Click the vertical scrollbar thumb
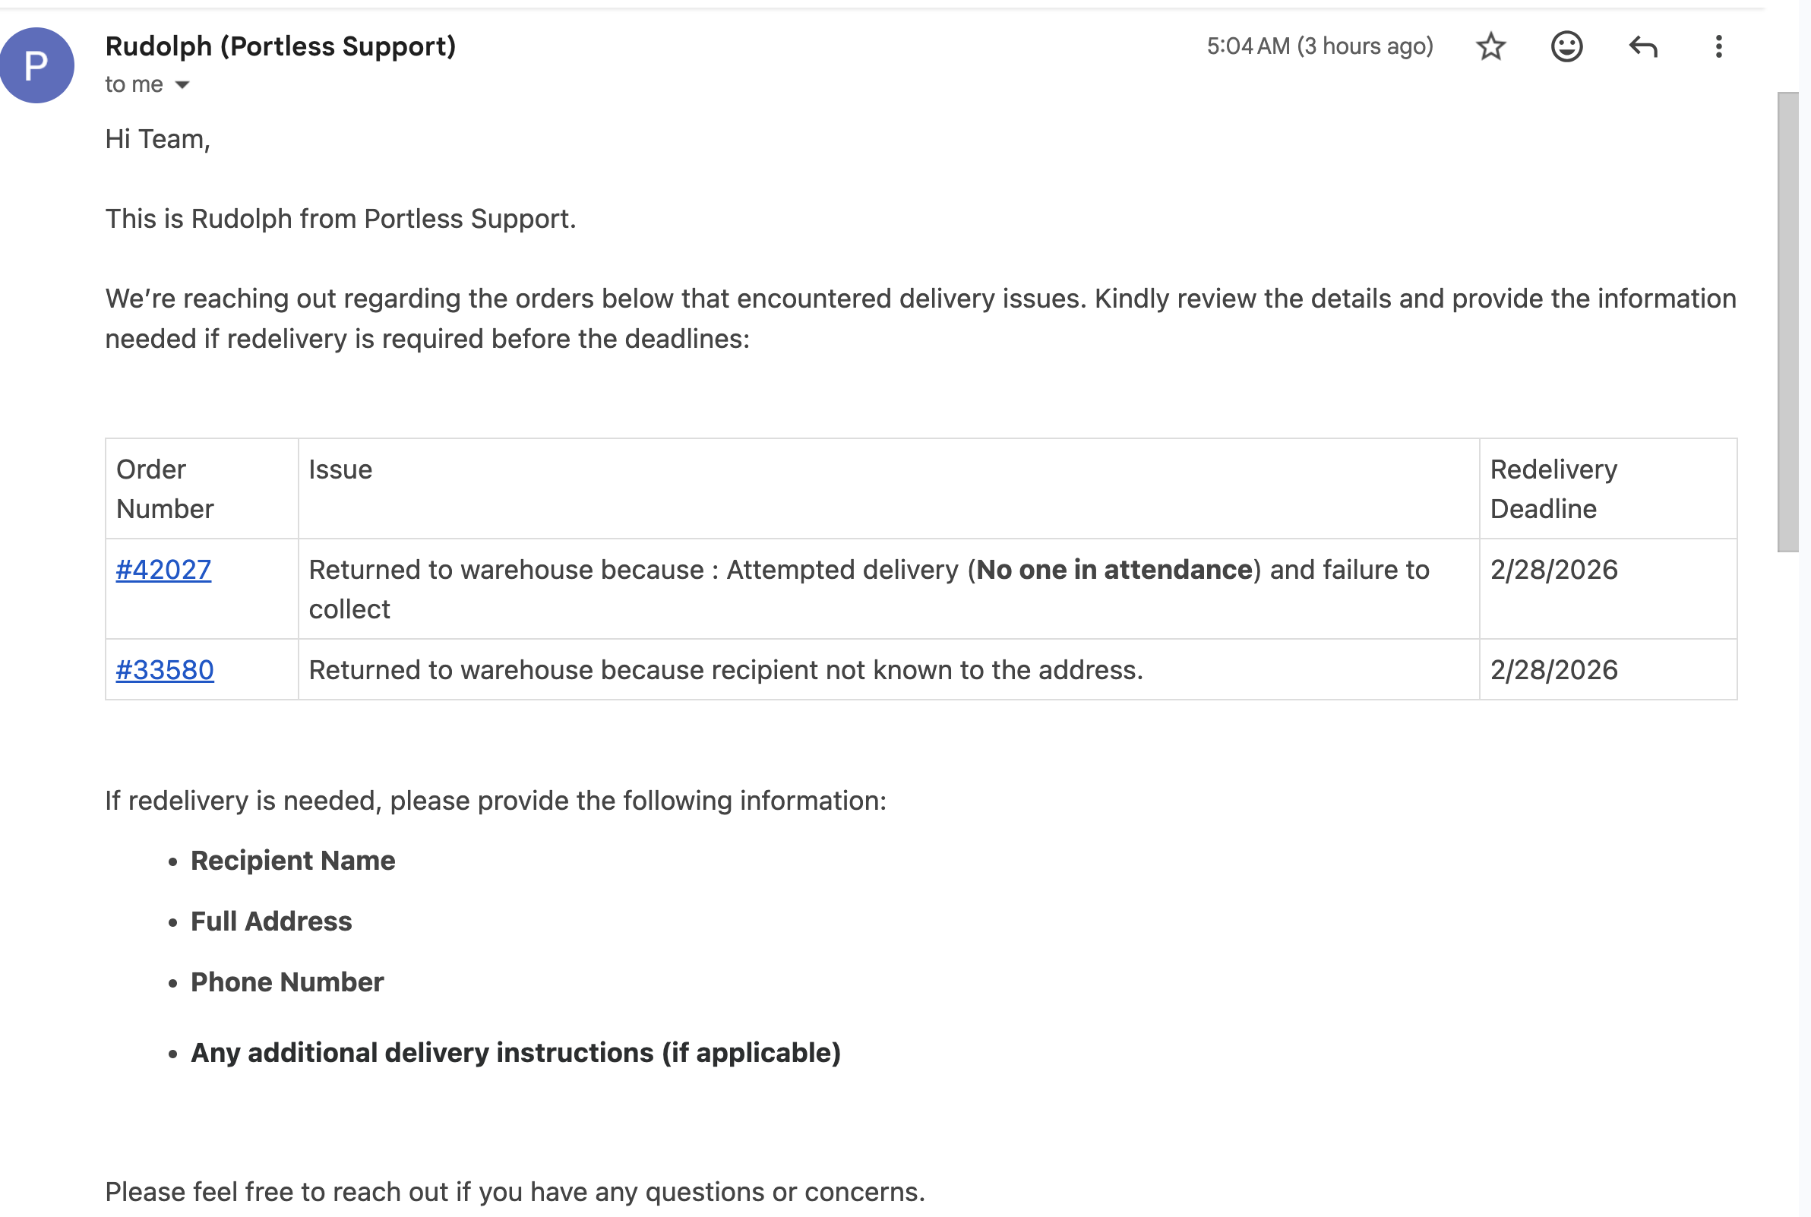The width and height of the screenshot is (1811, 1217). [1787, 322]
